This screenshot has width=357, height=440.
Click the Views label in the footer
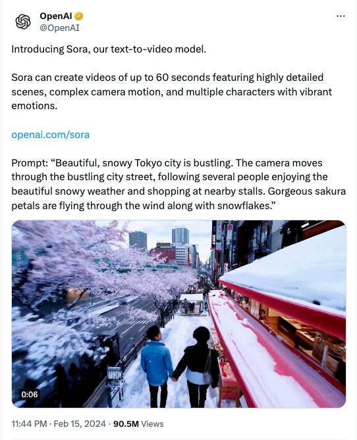[152, 424]
